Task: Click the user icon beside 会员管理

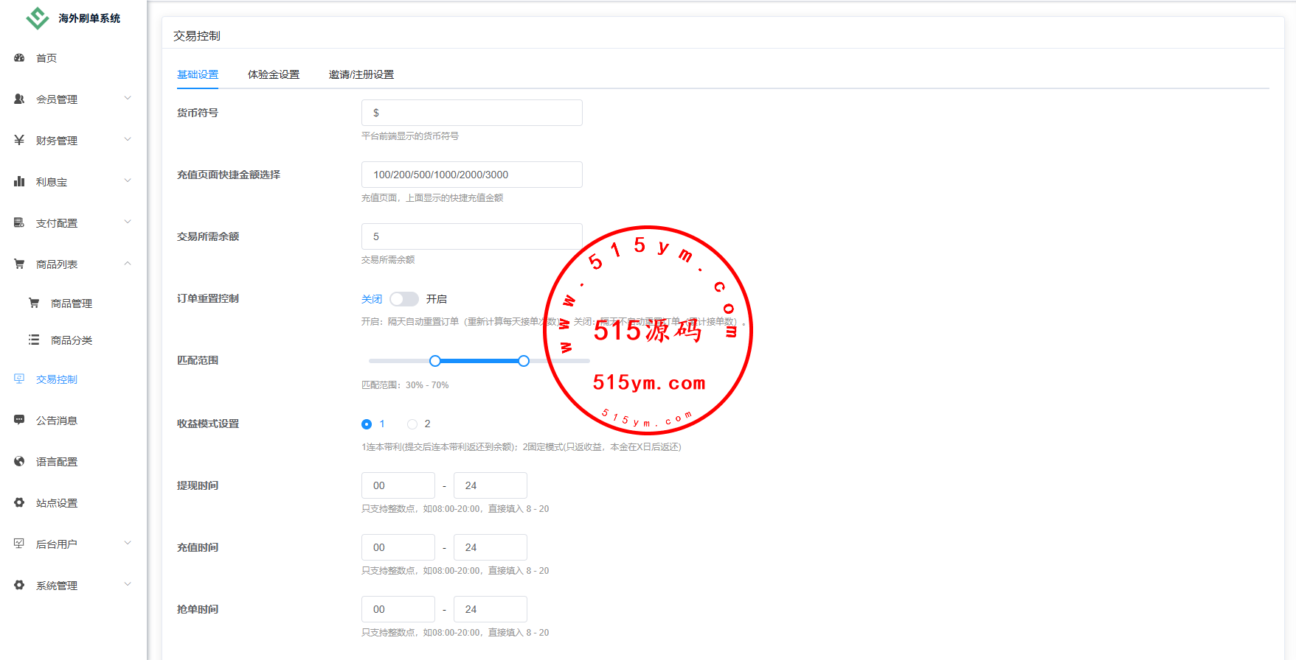Action: click(x=19, y=99)
